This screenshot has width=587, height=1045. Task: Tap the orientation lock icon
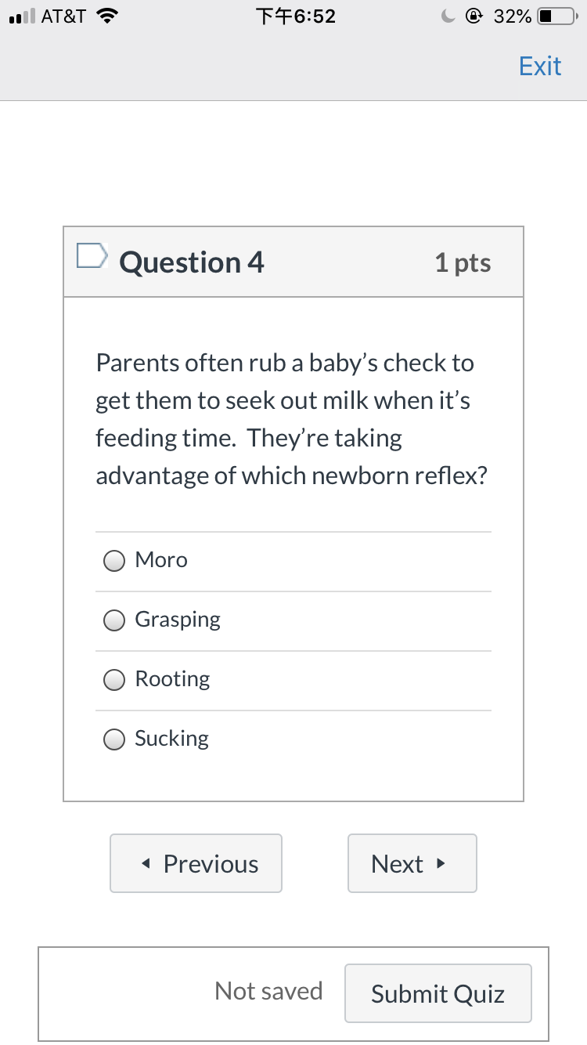(474, 16)
